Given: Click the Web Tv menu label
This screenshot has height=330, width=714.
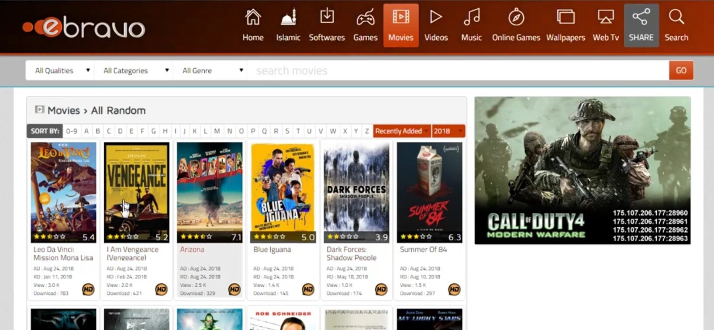Looking at the screenshot, I should point(606,38).
